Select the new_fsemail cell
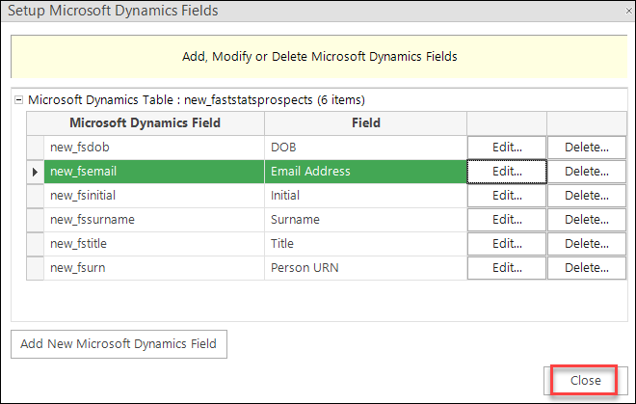This screenshot has width=636, height=404. click(154, 172)
